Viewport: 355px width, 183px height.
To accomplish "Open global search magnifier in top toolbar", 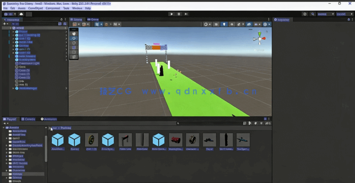I will click(313, 14).
